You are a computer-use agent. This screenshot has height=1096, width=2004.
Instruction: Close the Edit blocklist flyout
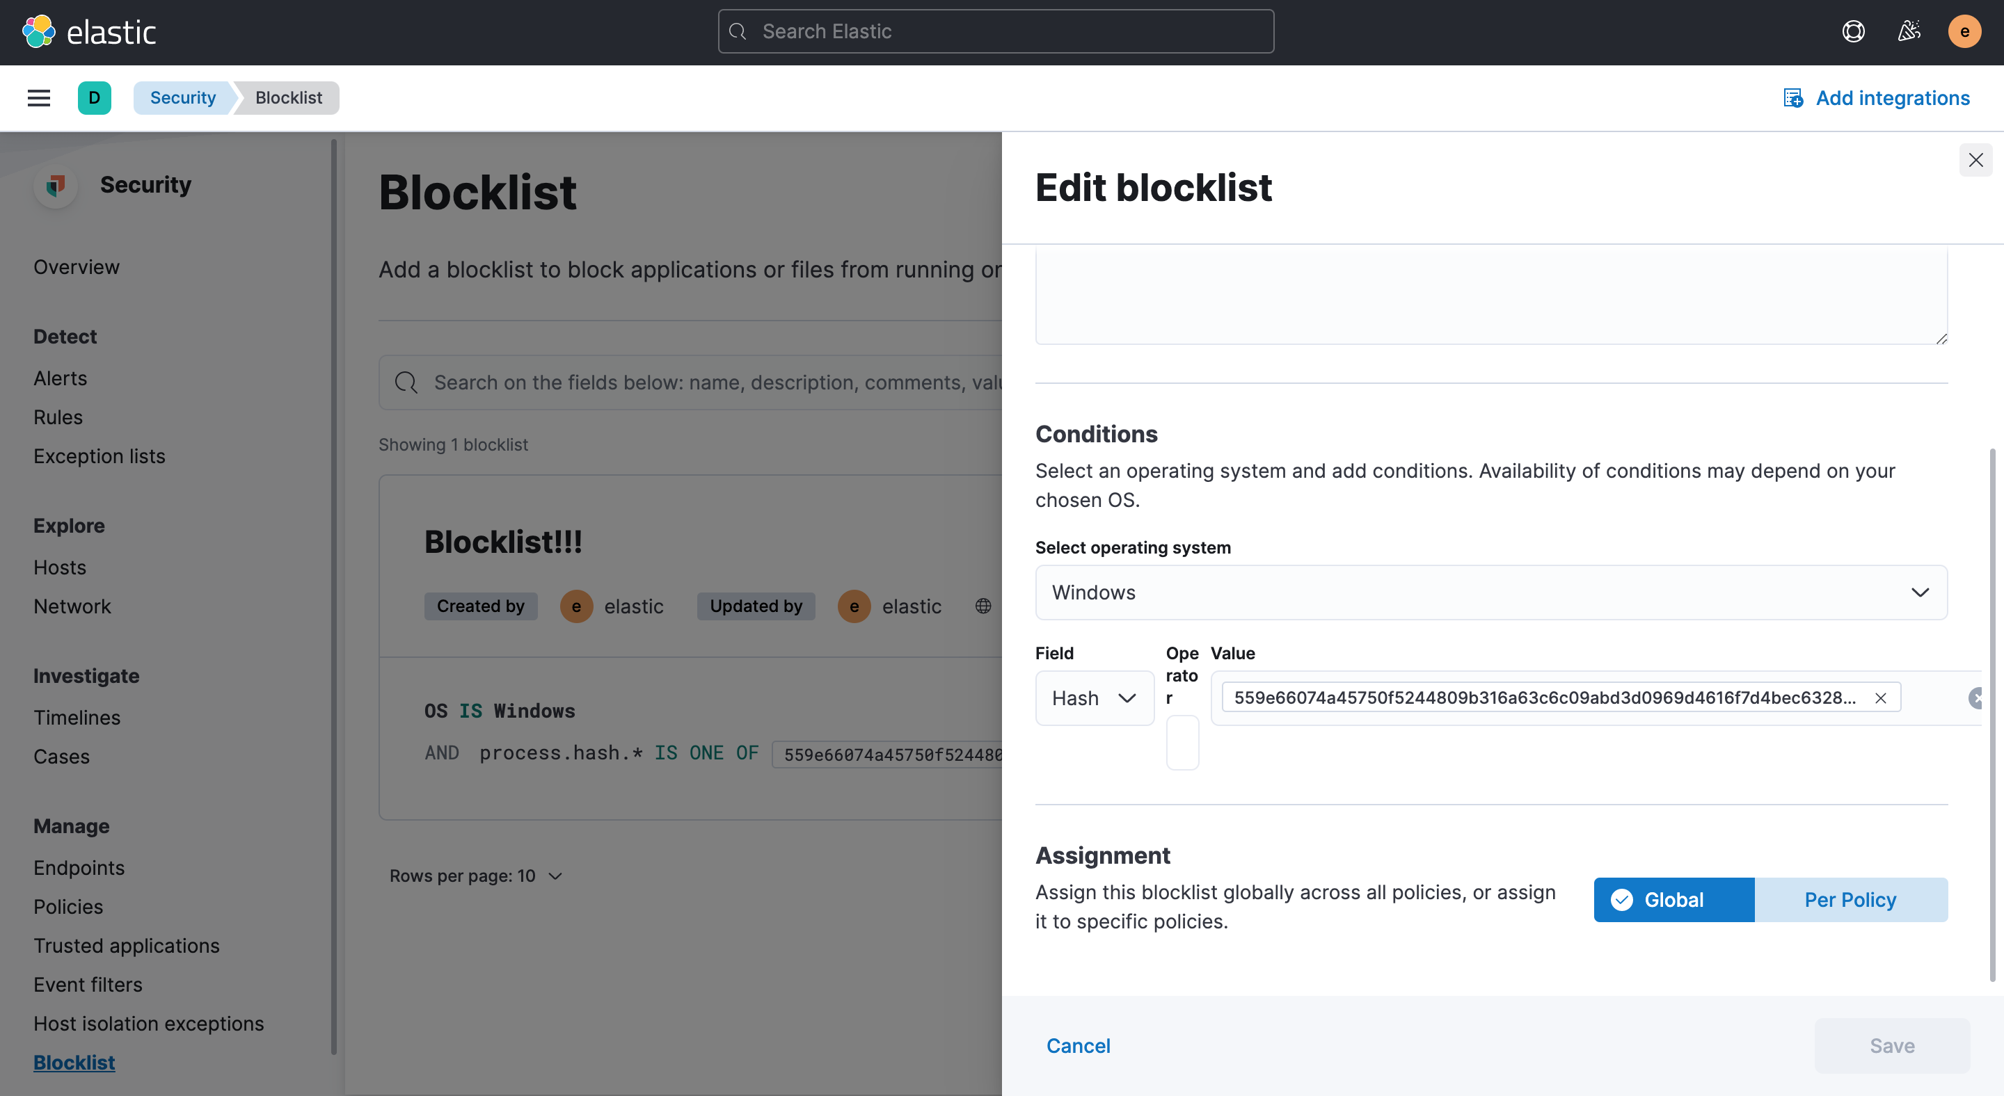pyautogui.click(x=1975, y=160)
